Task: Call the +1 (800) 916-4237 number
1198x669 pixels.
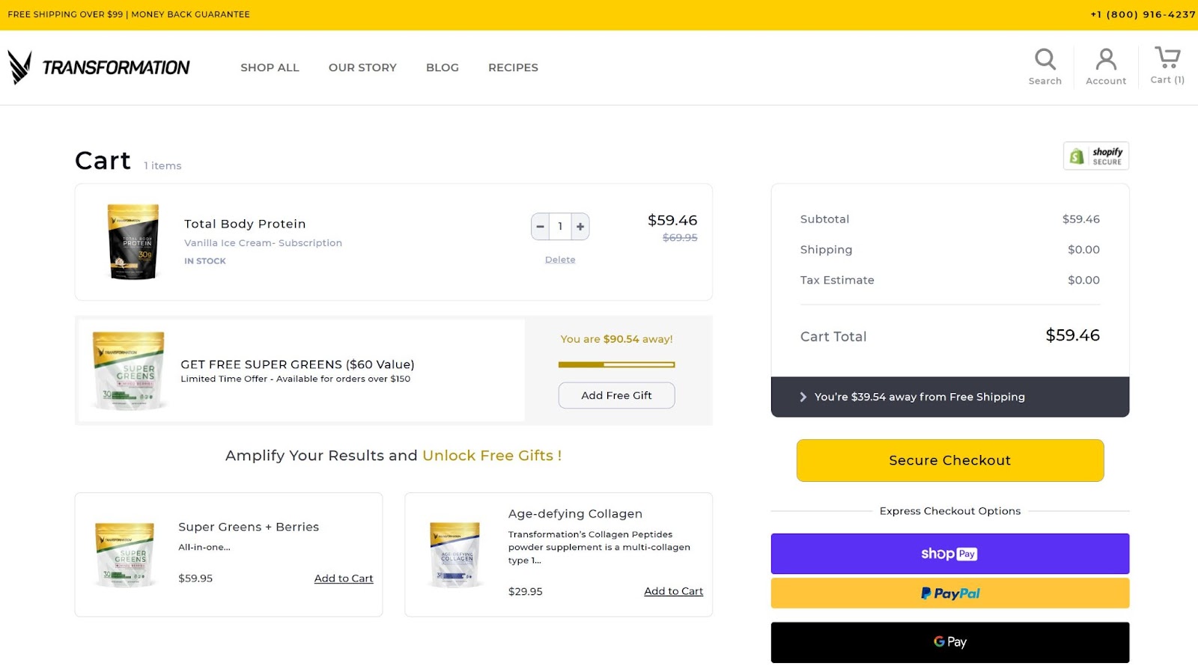Action: [x=1143, y=14]
